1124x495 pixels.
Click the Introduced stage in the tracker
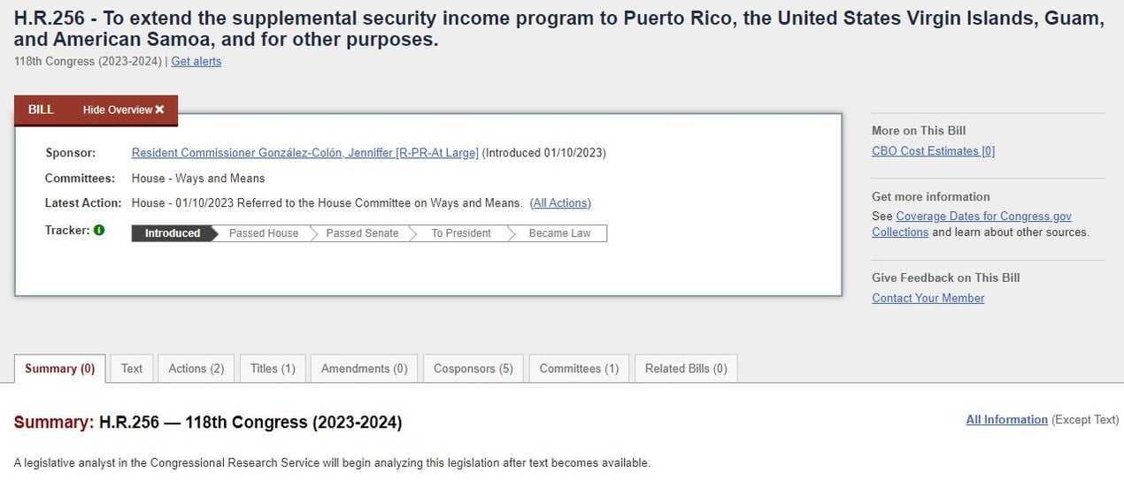pyautogui.click(x=173, y=233)
